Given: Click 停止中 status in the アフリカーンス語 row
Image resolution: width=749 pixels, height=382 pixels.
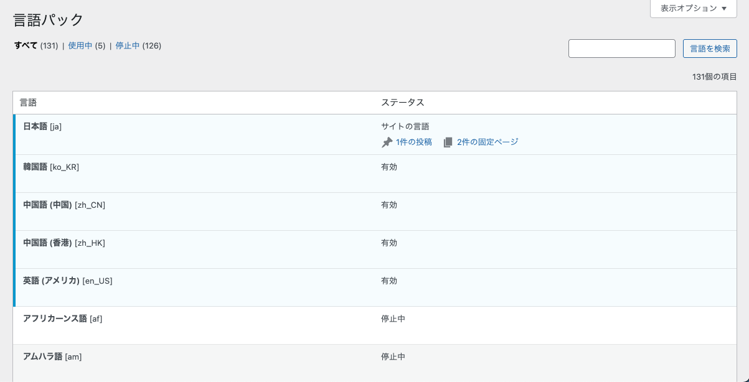Looking at the screenshot, I should coord(393,319).
